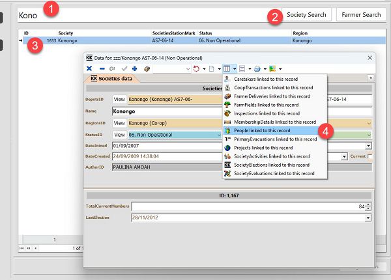
Task: Click the Region column header
Action: pyautogui.click(x=300, y=33)
